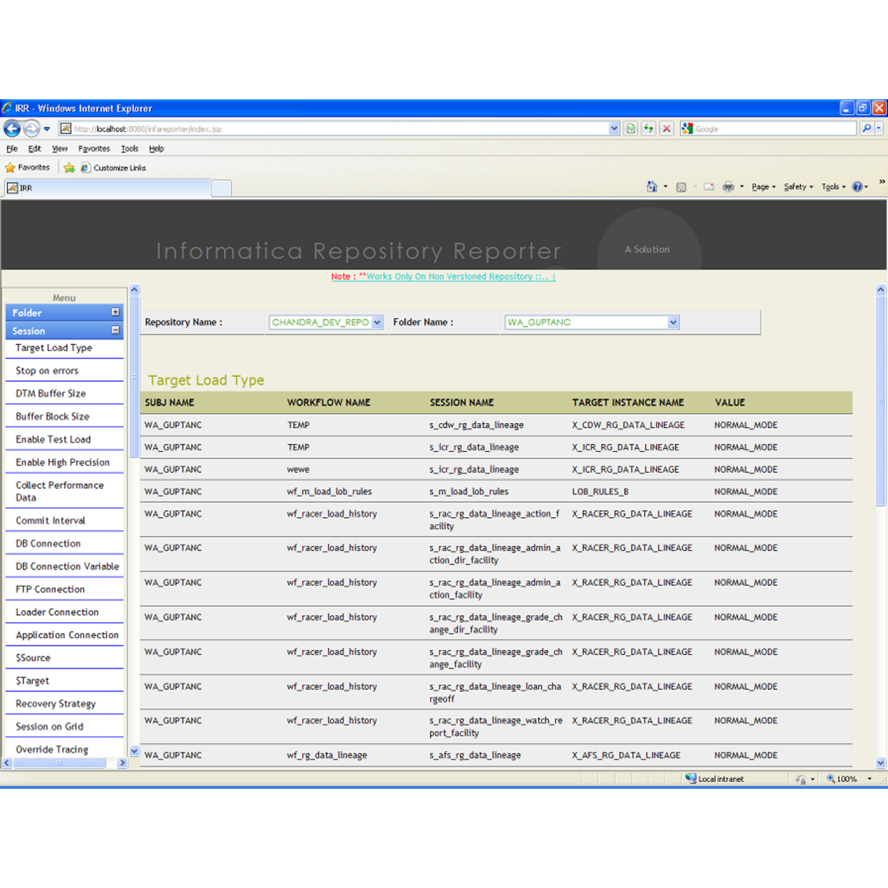Select Target Load Type in the sidebar
888x888 pixels.
click(x=53, y=348)
